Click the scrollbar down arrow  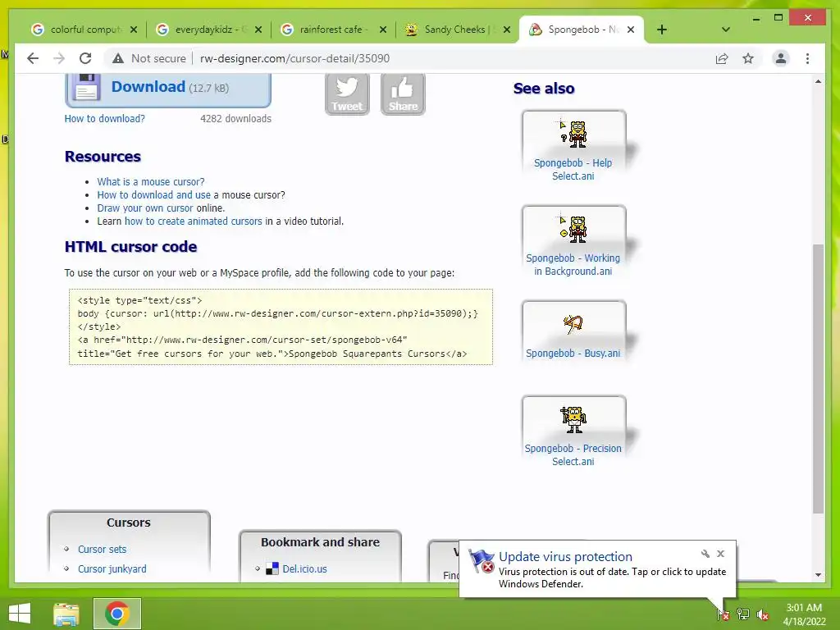click(818, 575)
